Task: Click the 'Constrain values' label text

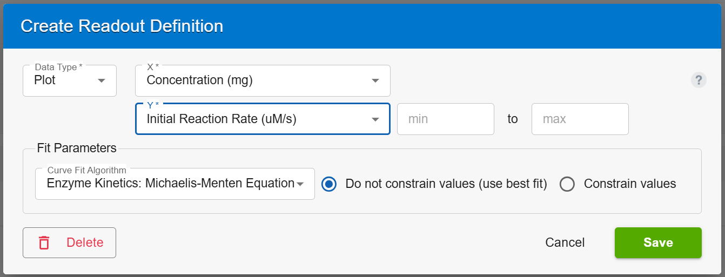Action: [630, 184]
